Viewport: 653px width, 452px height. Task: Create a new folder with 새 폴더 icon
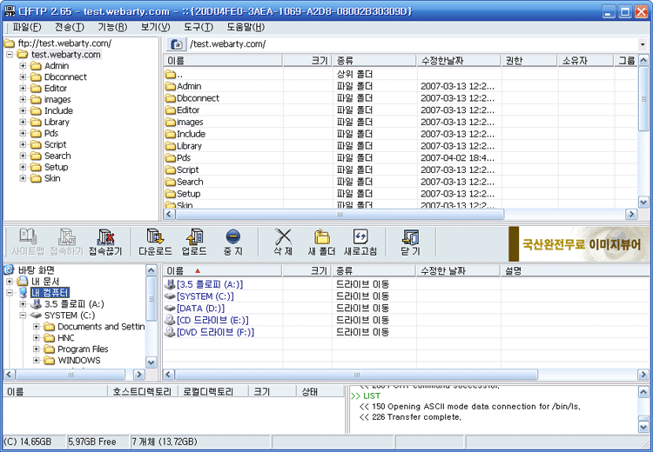pyautogui.click(x=321, y=243)
